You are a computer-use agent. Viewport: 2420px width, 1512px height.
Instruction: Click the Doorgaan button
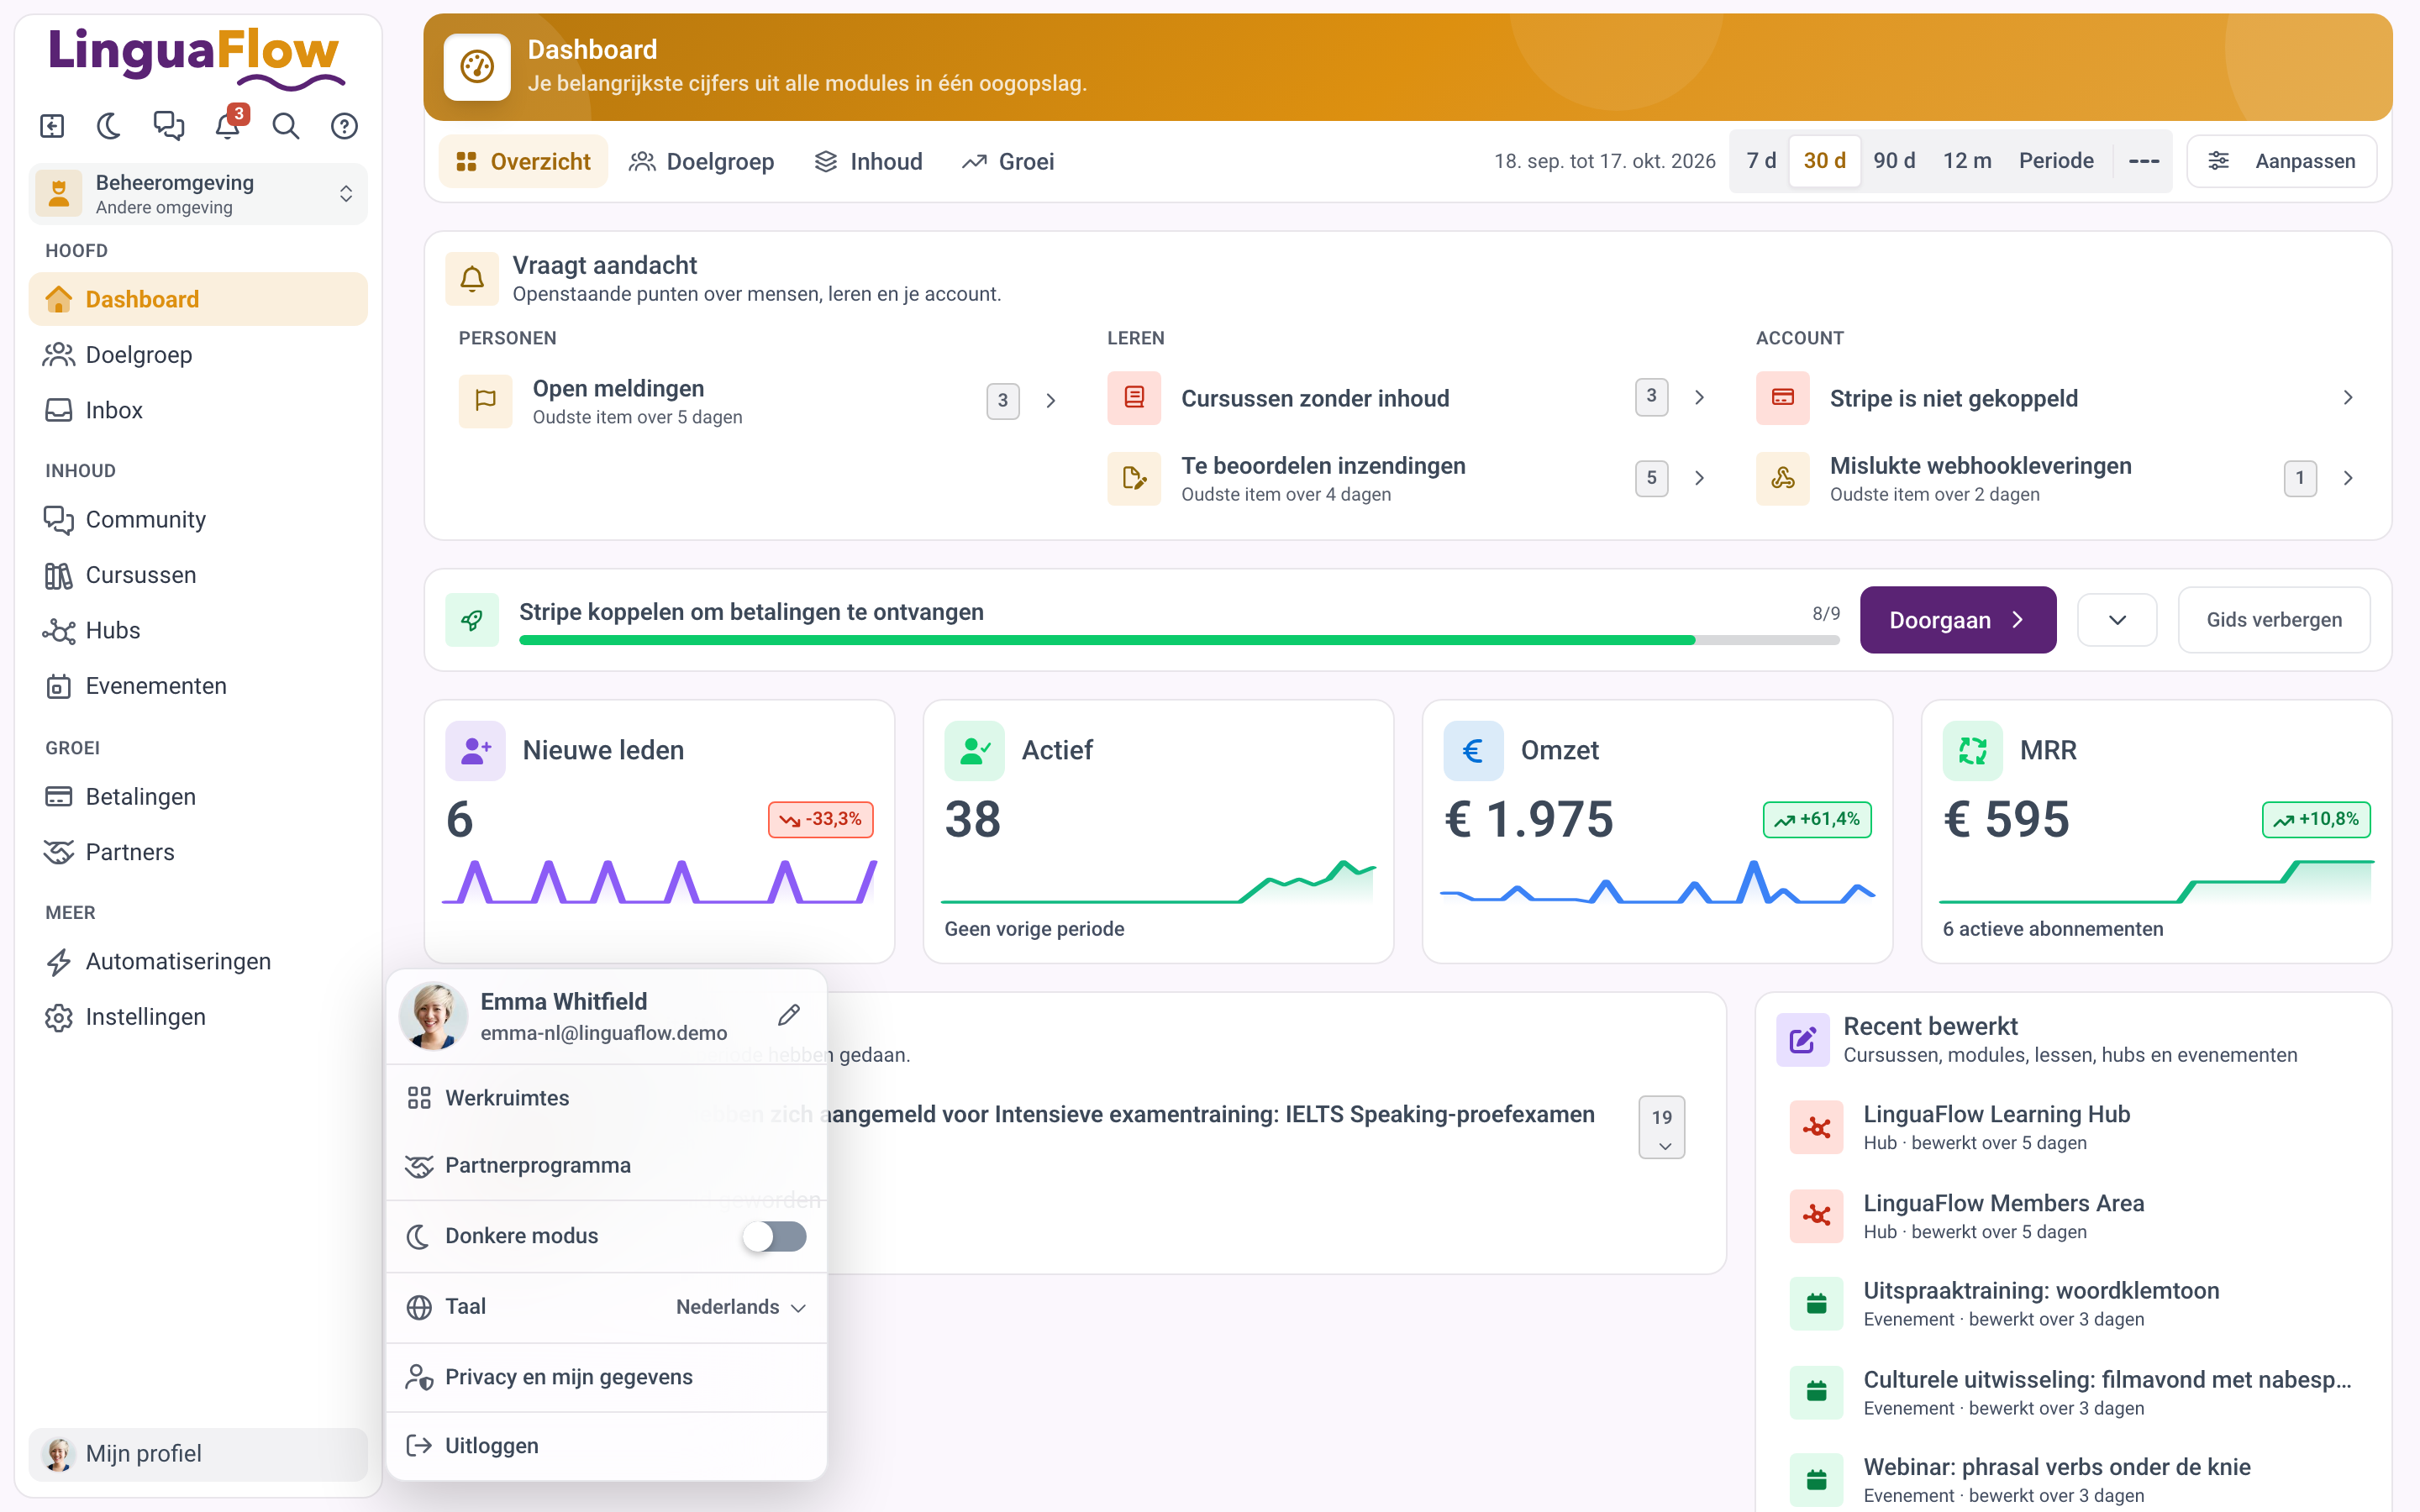point(1957,620)
